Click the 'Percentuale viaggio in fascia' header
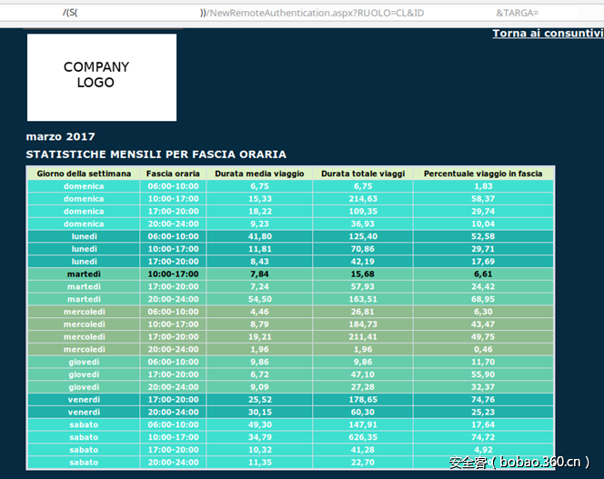The width and height of the screenshot is (604, 479). click(x=483, y=174)
